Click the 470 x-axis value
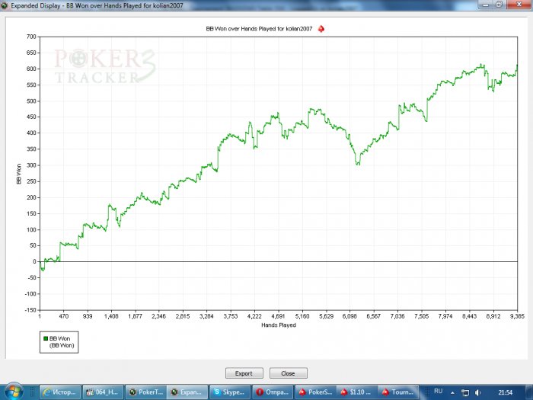 [63, 316]
